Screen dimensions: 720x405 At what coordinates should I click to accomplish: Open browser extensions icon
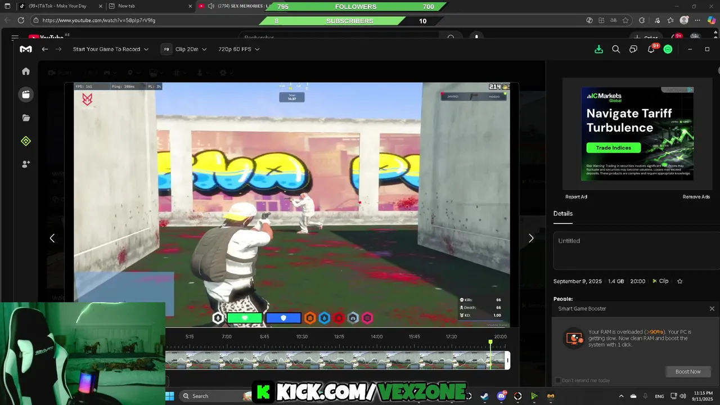642,20
